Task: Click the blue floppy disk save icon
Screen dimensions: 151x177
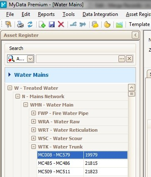Action: [x=52, y=24]
